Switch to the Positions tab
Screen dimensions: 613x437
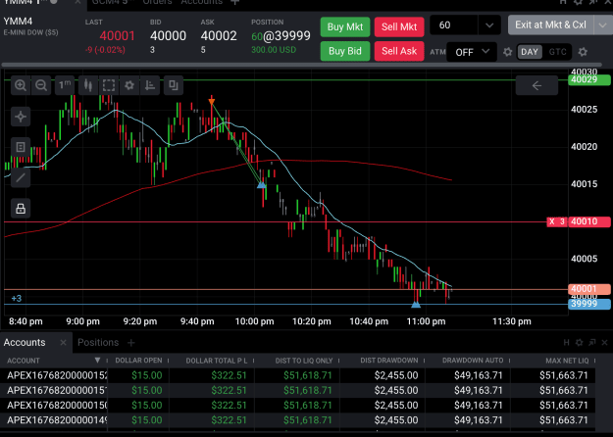(98, 343)
